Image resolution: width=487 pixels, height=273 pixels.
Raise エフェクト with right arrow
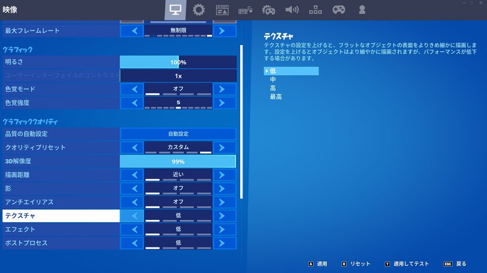(x=224, y=229)
